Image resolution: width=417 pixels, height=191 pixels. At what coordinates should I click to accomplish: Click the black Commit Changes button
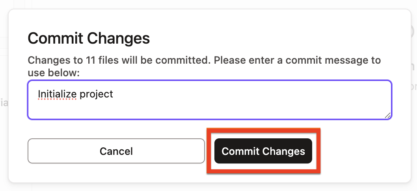[x=263, y=151]
